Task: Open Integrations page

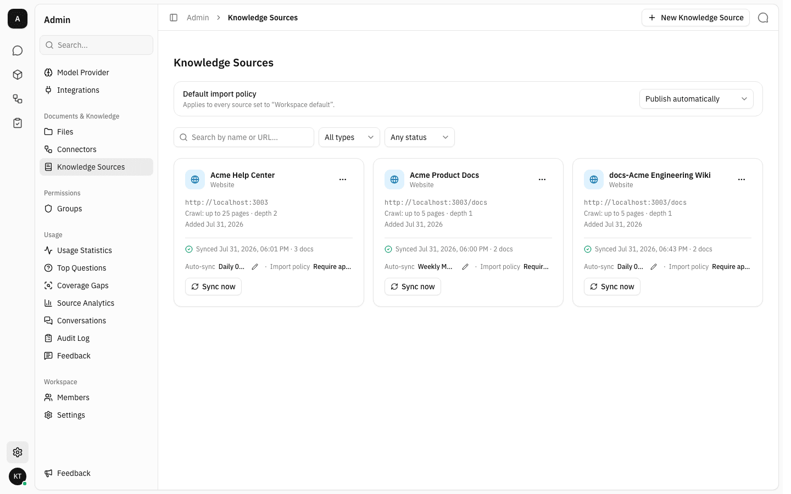Action: pyautogui.click(x=96, y=90)
